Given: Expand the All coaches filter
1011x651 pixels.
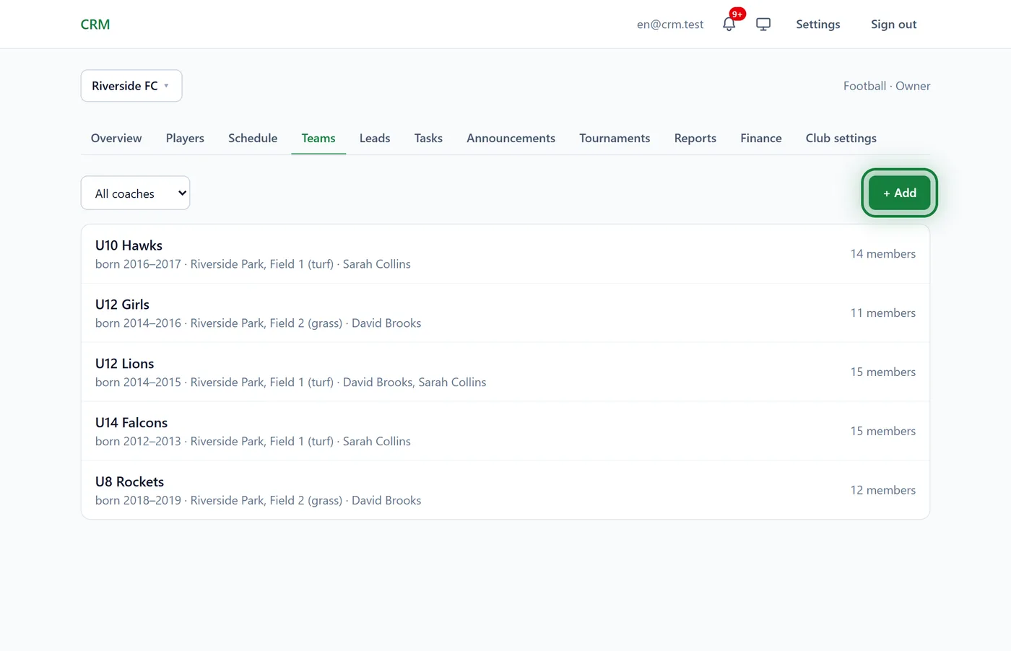Looking at the screenshot, I should coord(136,193).
